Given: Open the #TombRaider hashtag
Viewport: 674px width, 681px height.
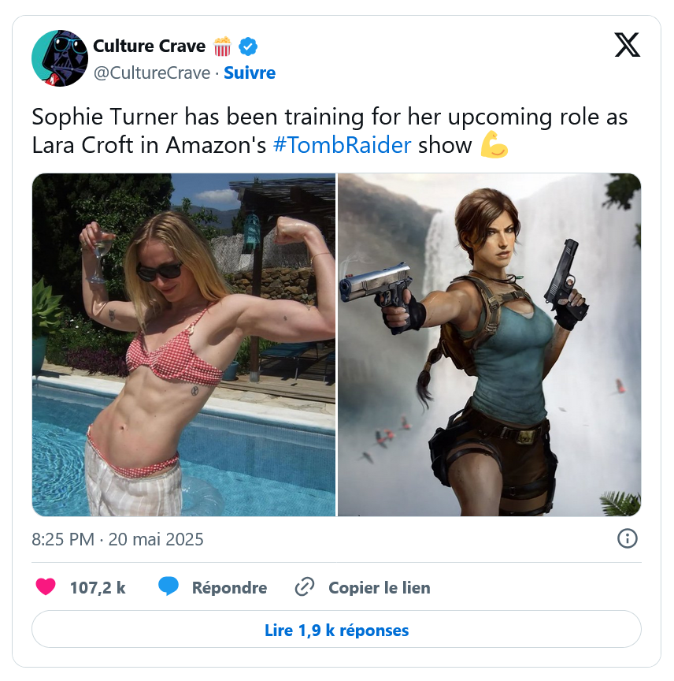Looking at the screenshot, I should click(342, 145).
